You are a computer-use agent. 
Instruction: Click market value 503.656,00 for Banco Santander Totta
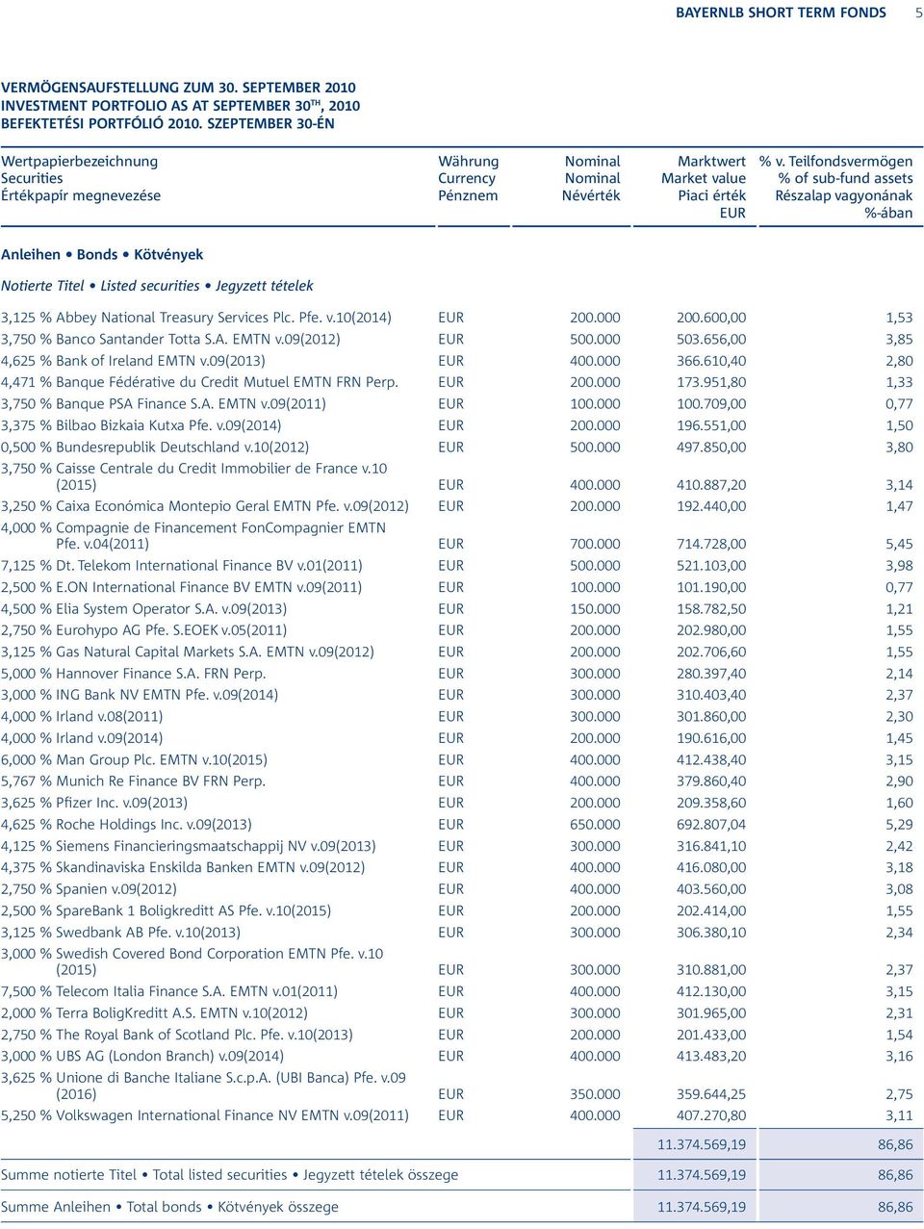coord(711,339)
